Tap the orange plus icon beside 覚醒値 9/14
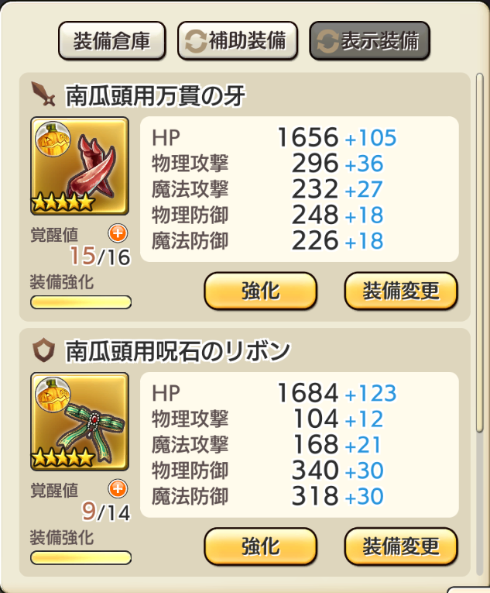The image size is (490, 593). (118, 488)
